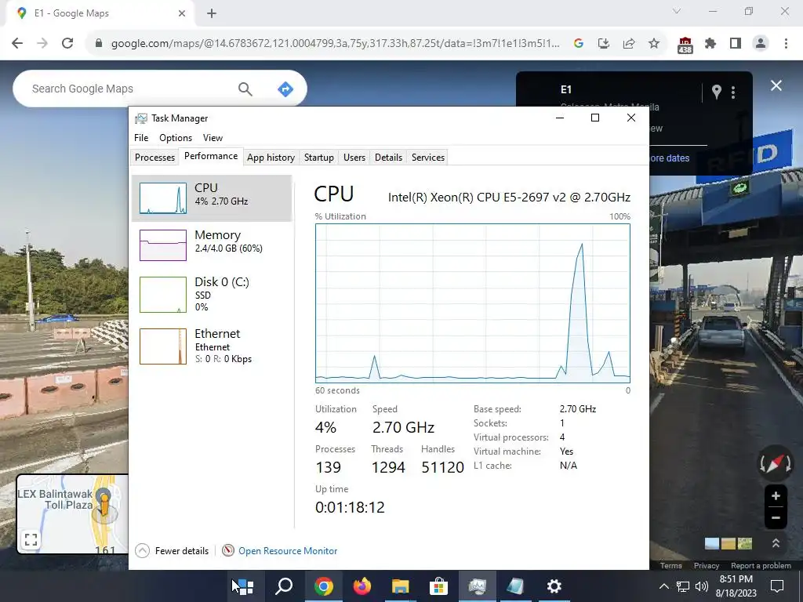Select the Performance tab
This screenshot has width=803, height=602.
click(211, 156)
